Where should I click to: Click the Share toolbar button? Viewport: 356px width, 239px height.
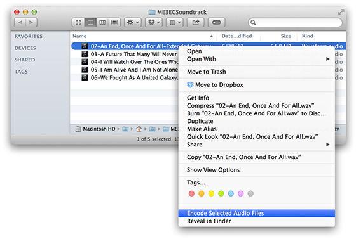click(196, 22)
